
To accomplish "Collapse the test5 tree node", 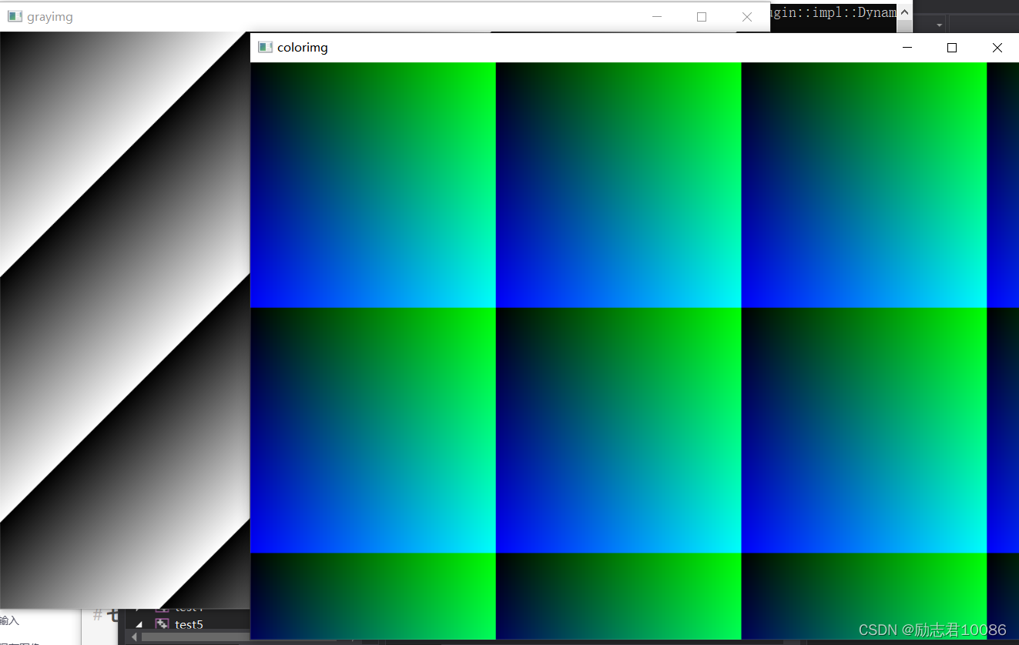I will [x=140, y=624].
